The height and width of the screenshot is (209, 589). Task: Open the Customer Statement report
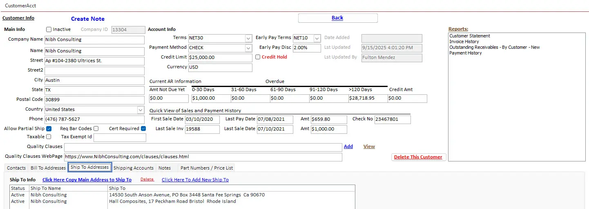click(x=470, y=36)
